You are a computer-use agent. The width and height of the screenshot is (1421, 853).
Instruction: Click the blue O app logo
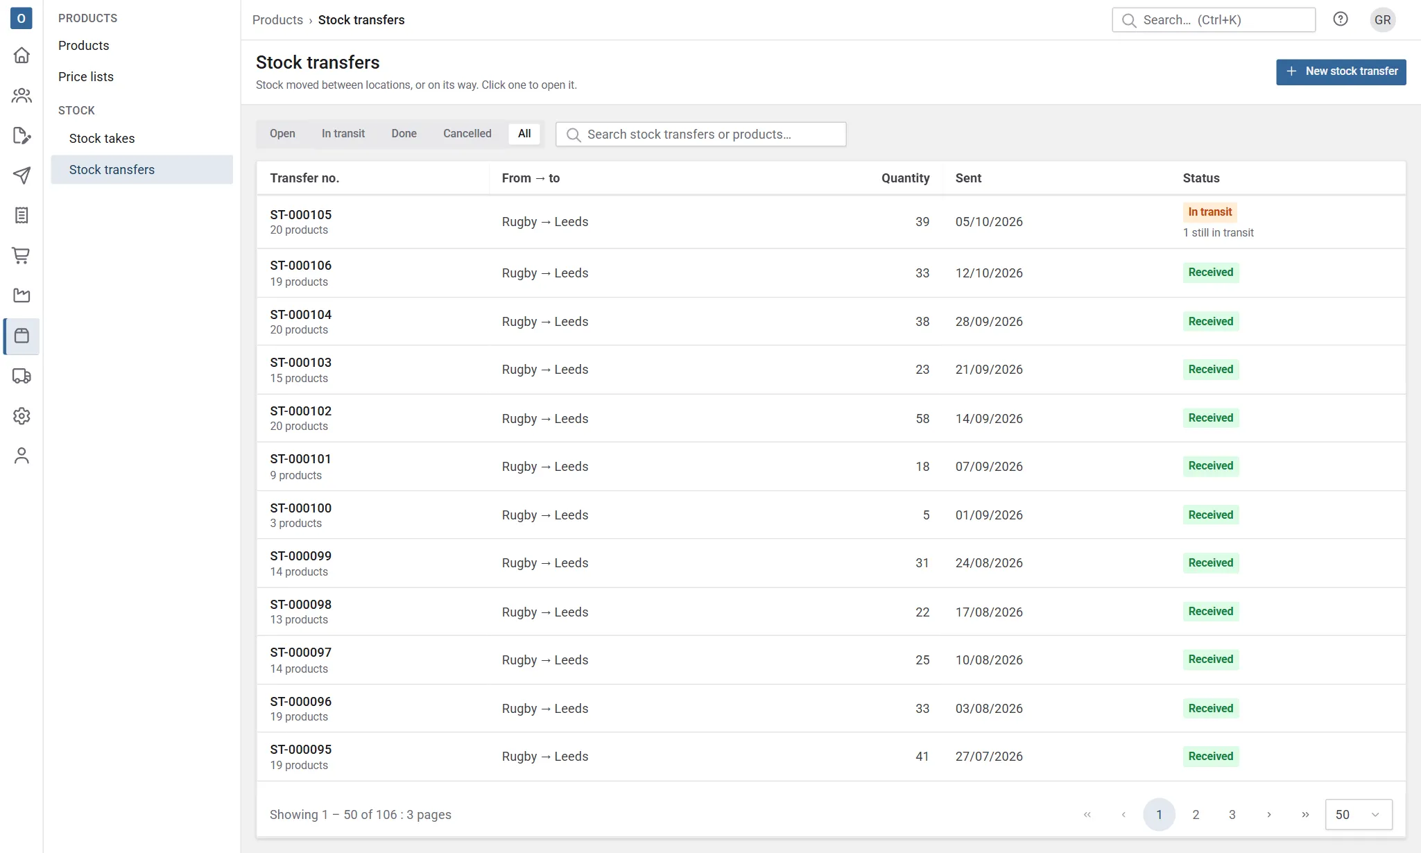(21, 18)
